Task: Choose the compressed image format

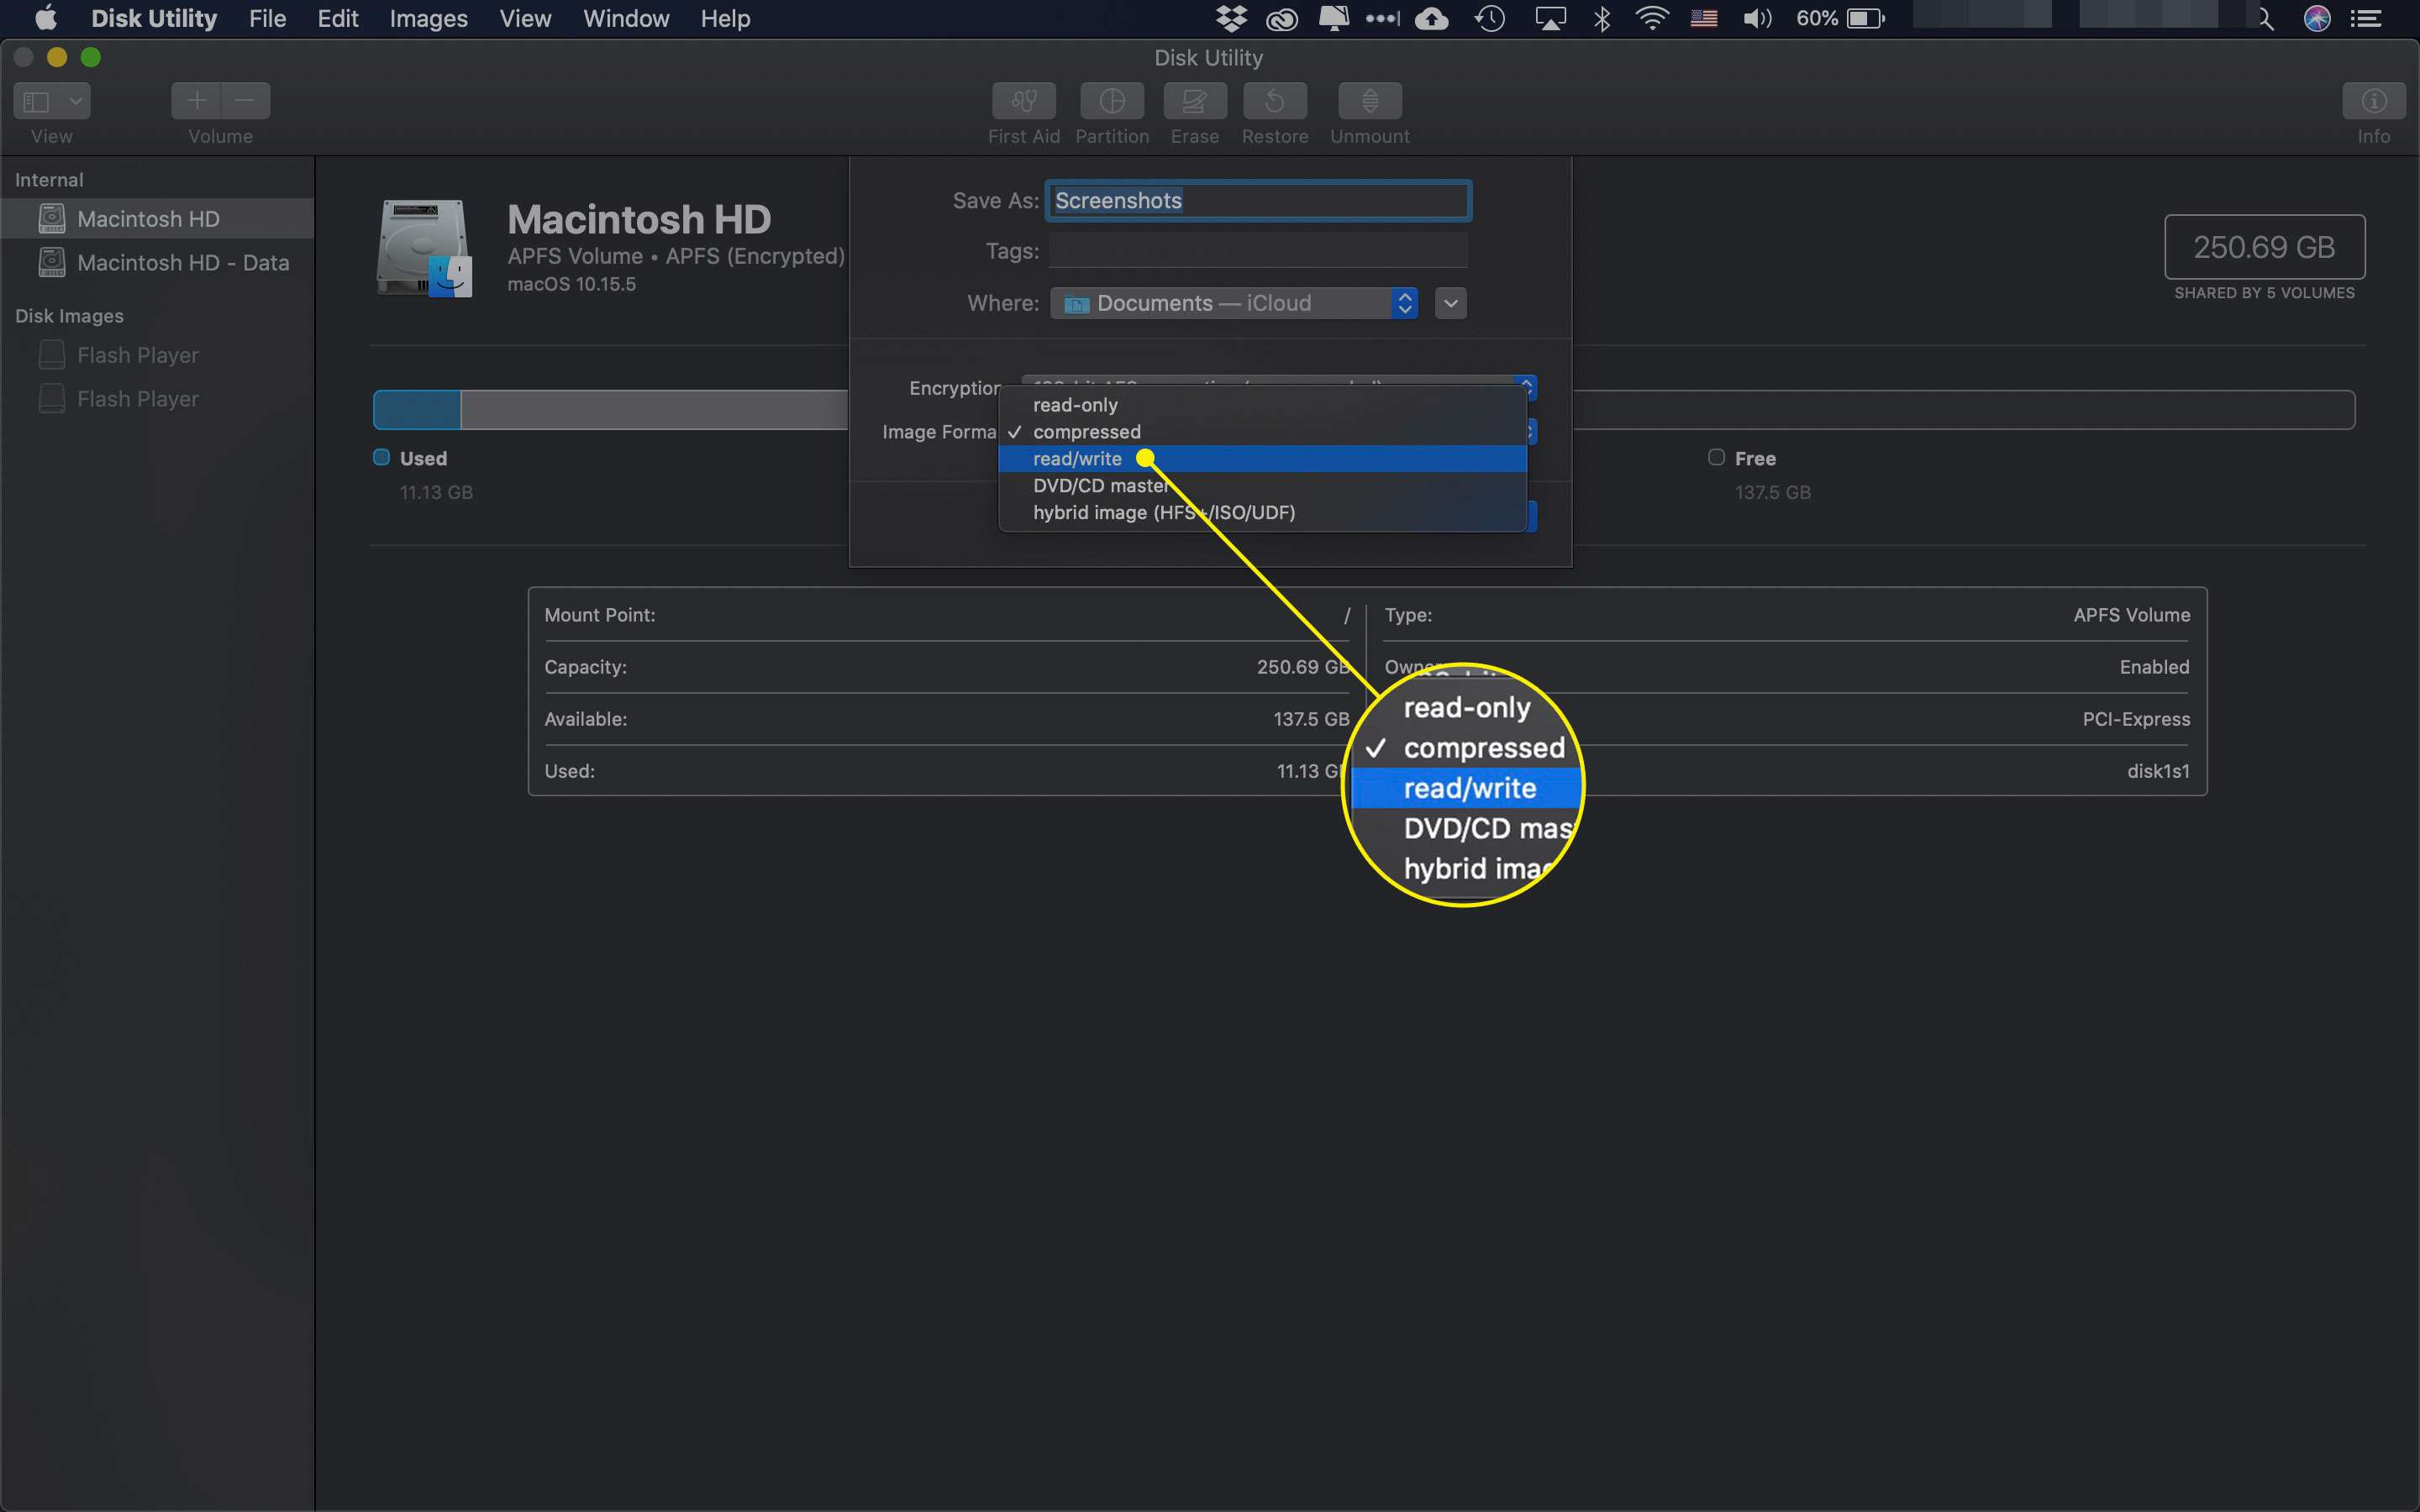Action: (x=1262, y=432)
